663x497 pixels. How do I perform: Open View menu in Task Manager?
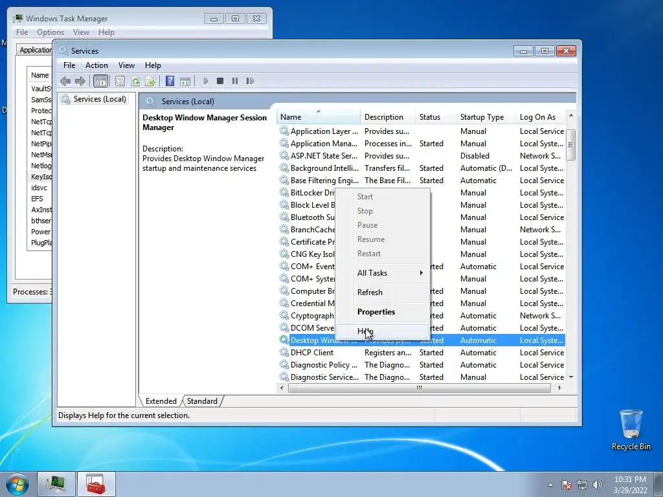pos(81,32)
